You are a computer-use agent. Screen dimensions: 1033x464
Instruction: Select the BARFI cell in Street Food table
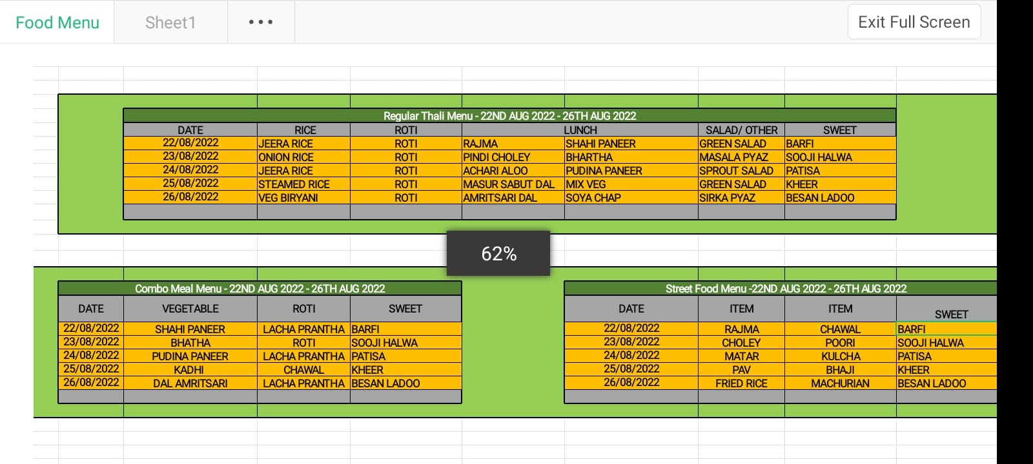click(946, 329)
